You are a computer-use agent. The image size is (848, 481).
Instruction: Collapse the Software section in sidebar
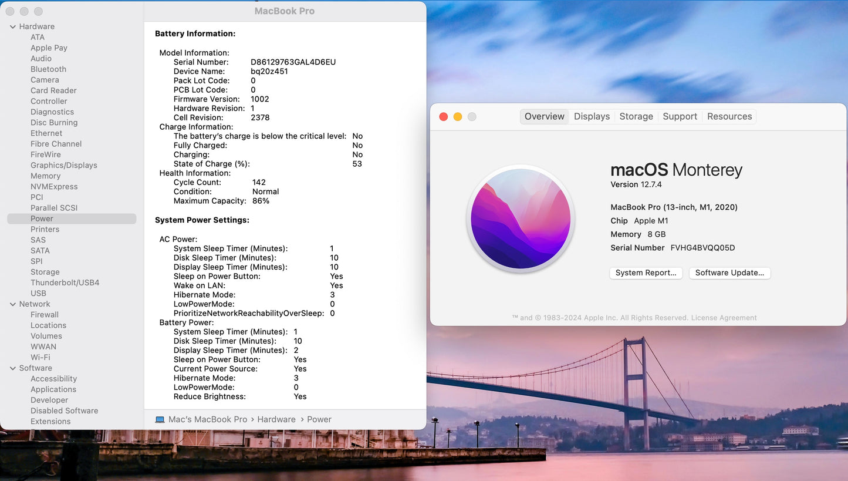point(13,368)
